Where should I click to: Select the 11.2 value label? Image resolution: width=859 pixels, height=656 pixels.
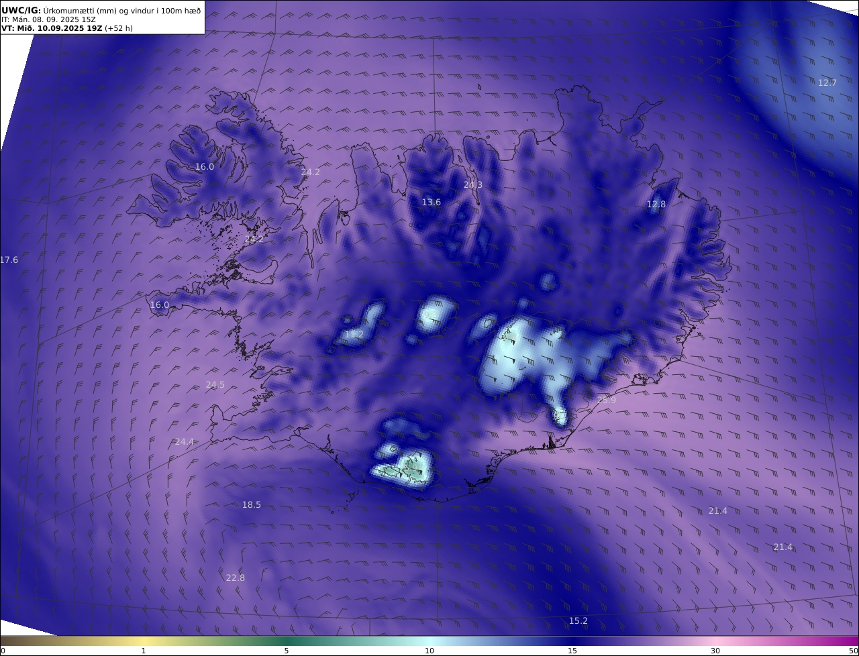354,334
